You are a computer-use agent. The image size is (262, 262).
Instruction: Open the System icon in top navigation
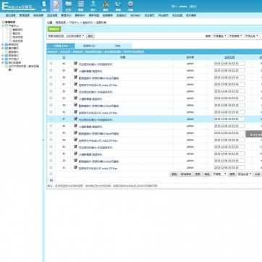pos(44,6)
